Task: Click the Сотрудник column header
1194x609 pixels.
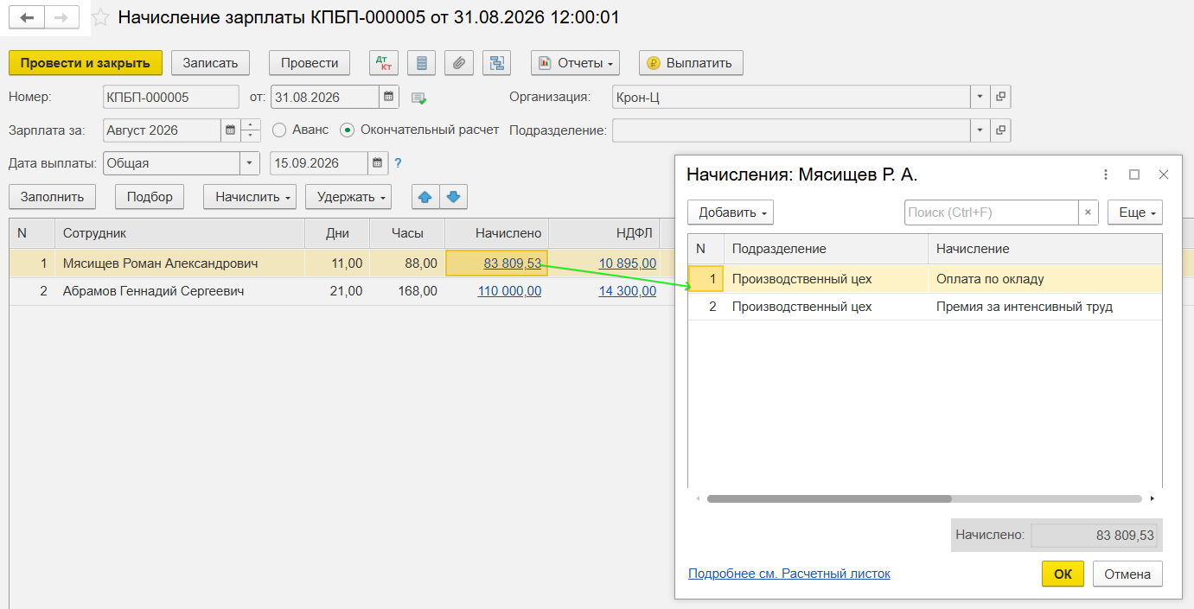Action: (x=180, y=233)
